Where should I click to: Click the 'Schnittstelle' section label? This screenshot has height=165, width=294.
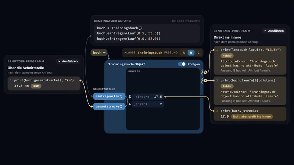pos(104,89)
